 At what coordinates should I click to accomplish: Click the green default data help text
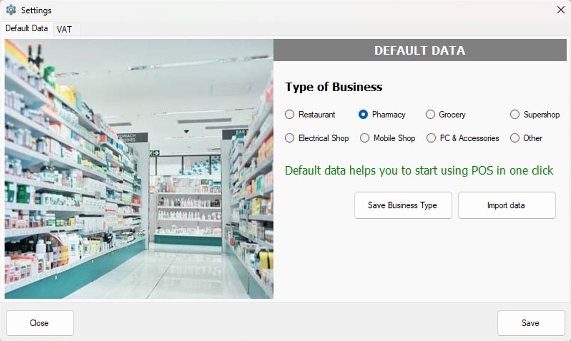click(x=419, y=171)
